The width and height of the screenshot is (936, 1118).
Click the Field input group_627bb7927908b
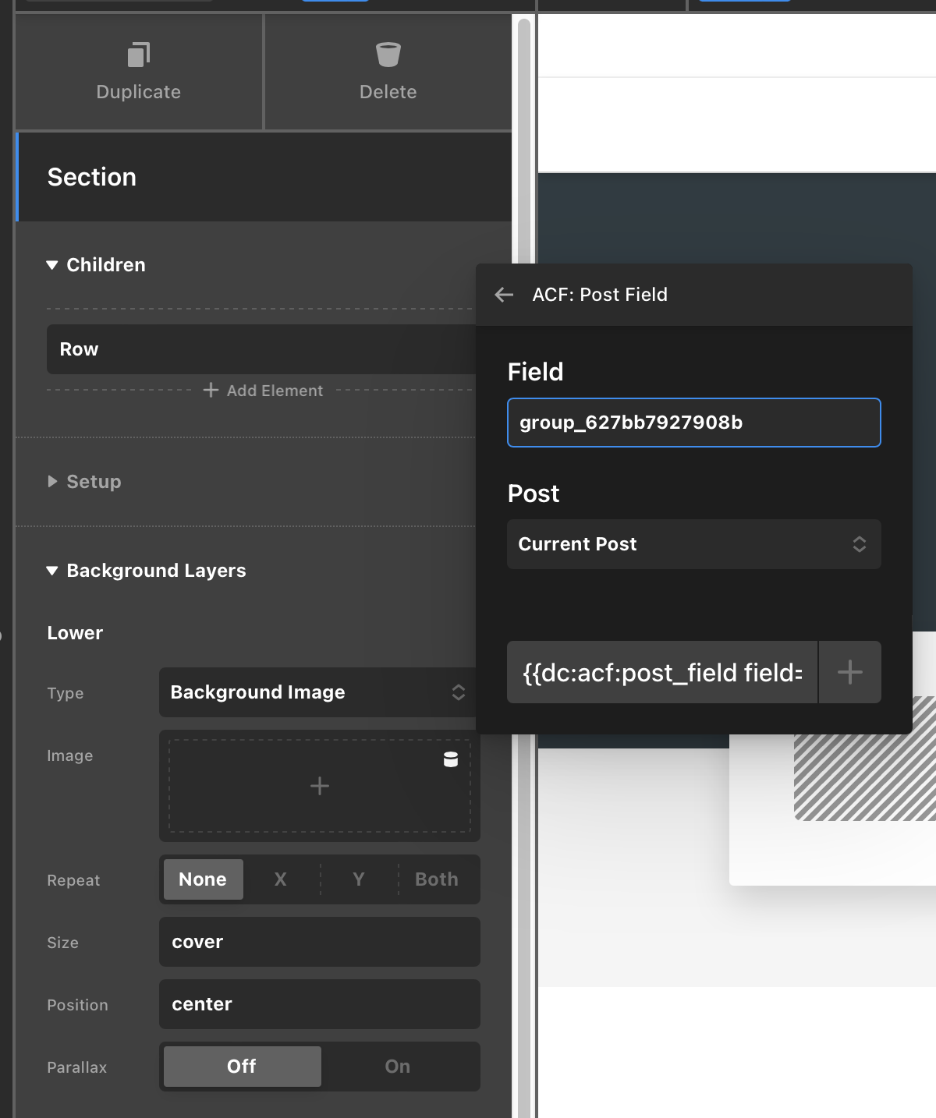point(694,423)
